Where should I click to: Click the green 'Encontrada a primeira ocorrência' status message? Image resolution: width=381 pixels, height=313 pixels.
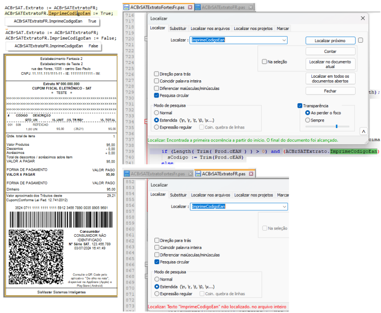click(x=243, y=140)
